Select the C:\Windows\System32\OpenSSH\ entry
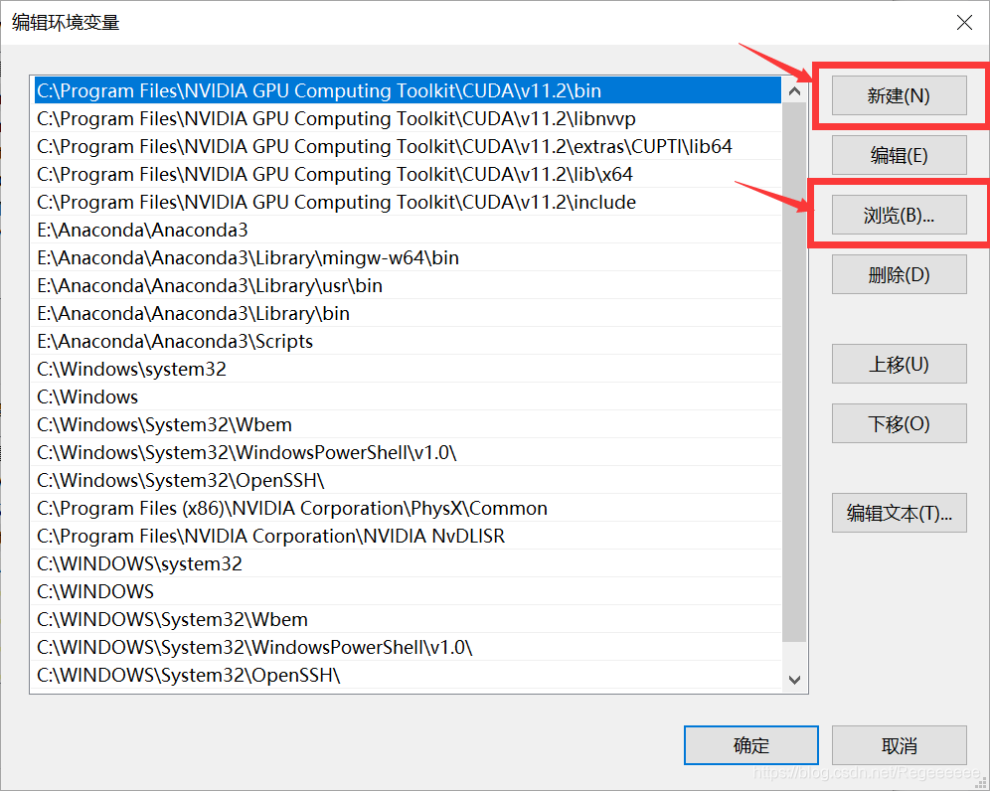Image resolution: width=990 pixels, height=791 pixels. click(x=408, y=479)
